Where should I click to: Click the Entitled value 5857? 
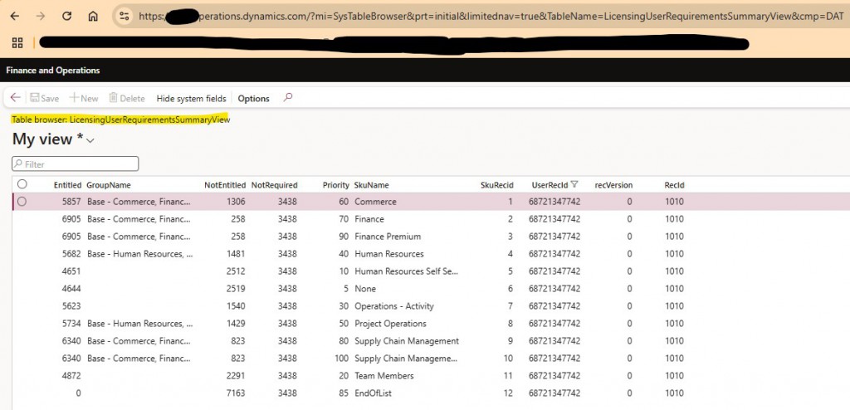tap(71, 202)
